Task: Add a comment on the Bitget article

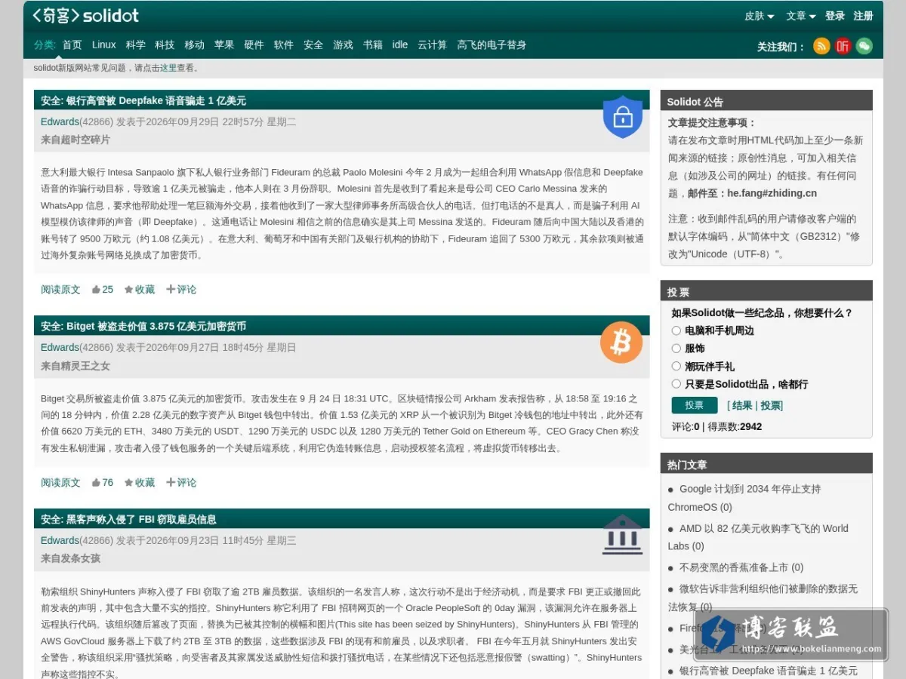Action: (181, 483)
